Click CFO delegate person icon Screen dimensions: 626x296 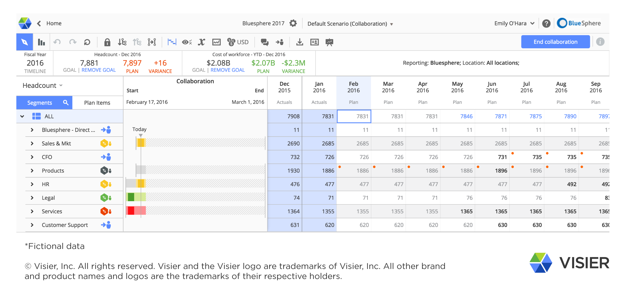(x=106, y=157)
